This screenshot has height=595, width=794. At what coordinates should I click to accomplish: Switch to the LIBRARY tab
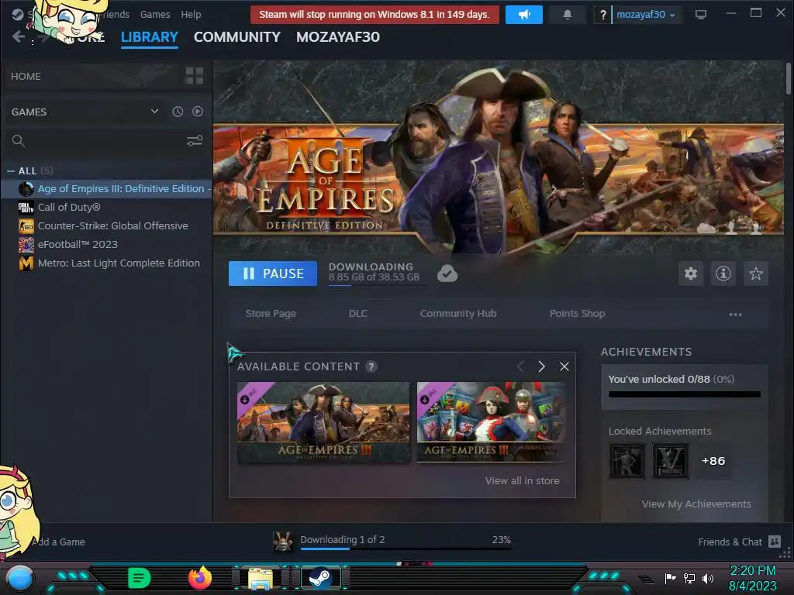click(150, 37)
